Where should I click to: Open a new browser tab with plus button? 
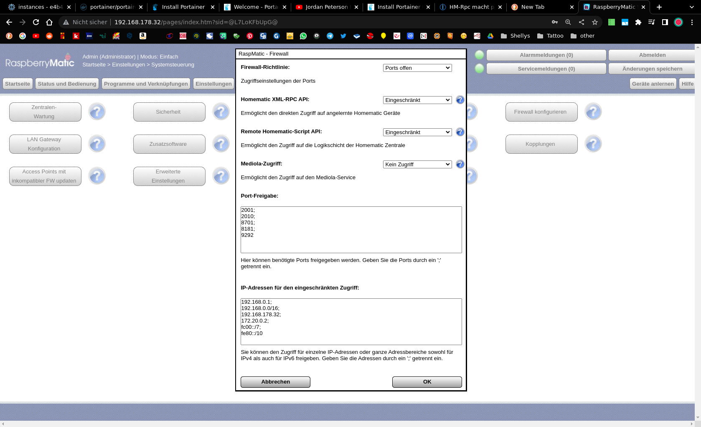click(659, 7)
